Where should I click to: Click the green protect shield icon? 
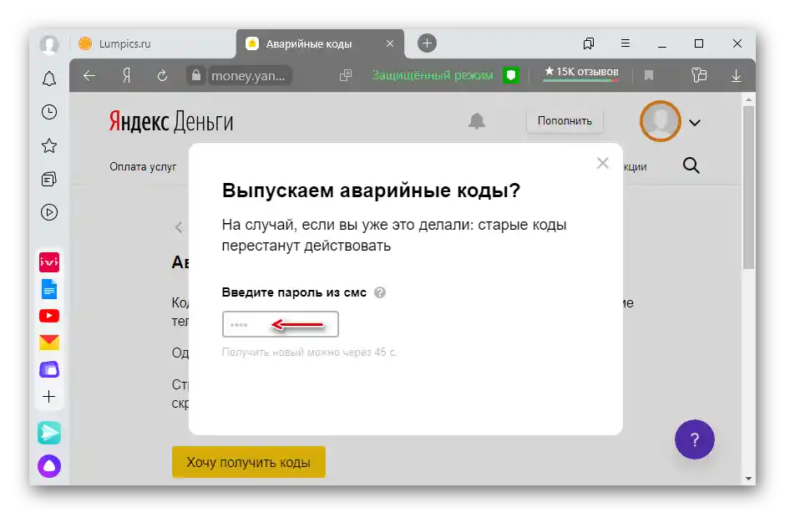511,76
